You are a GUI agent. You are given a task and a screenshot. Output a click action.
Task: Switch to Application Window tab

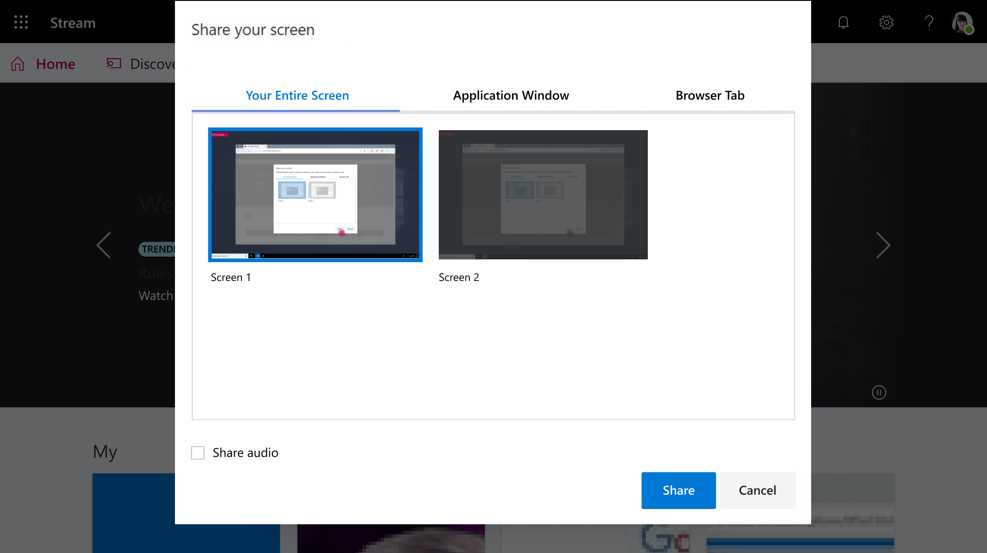pos(511,96)
